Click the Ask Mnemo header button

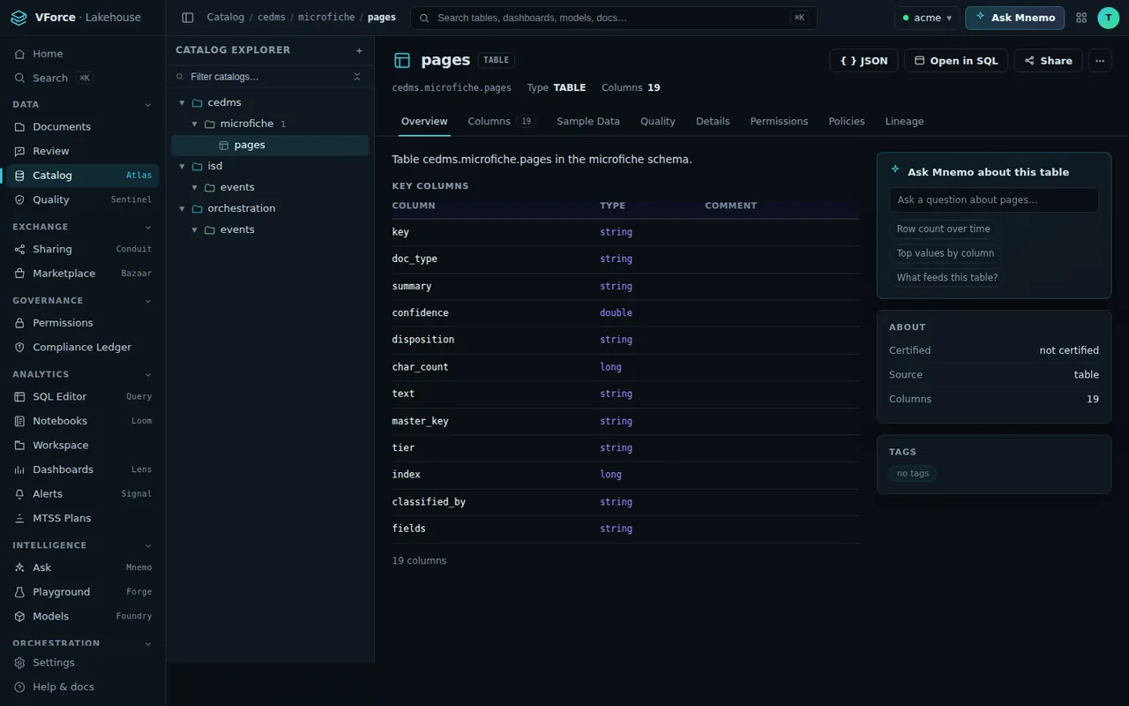point(1014,18)
